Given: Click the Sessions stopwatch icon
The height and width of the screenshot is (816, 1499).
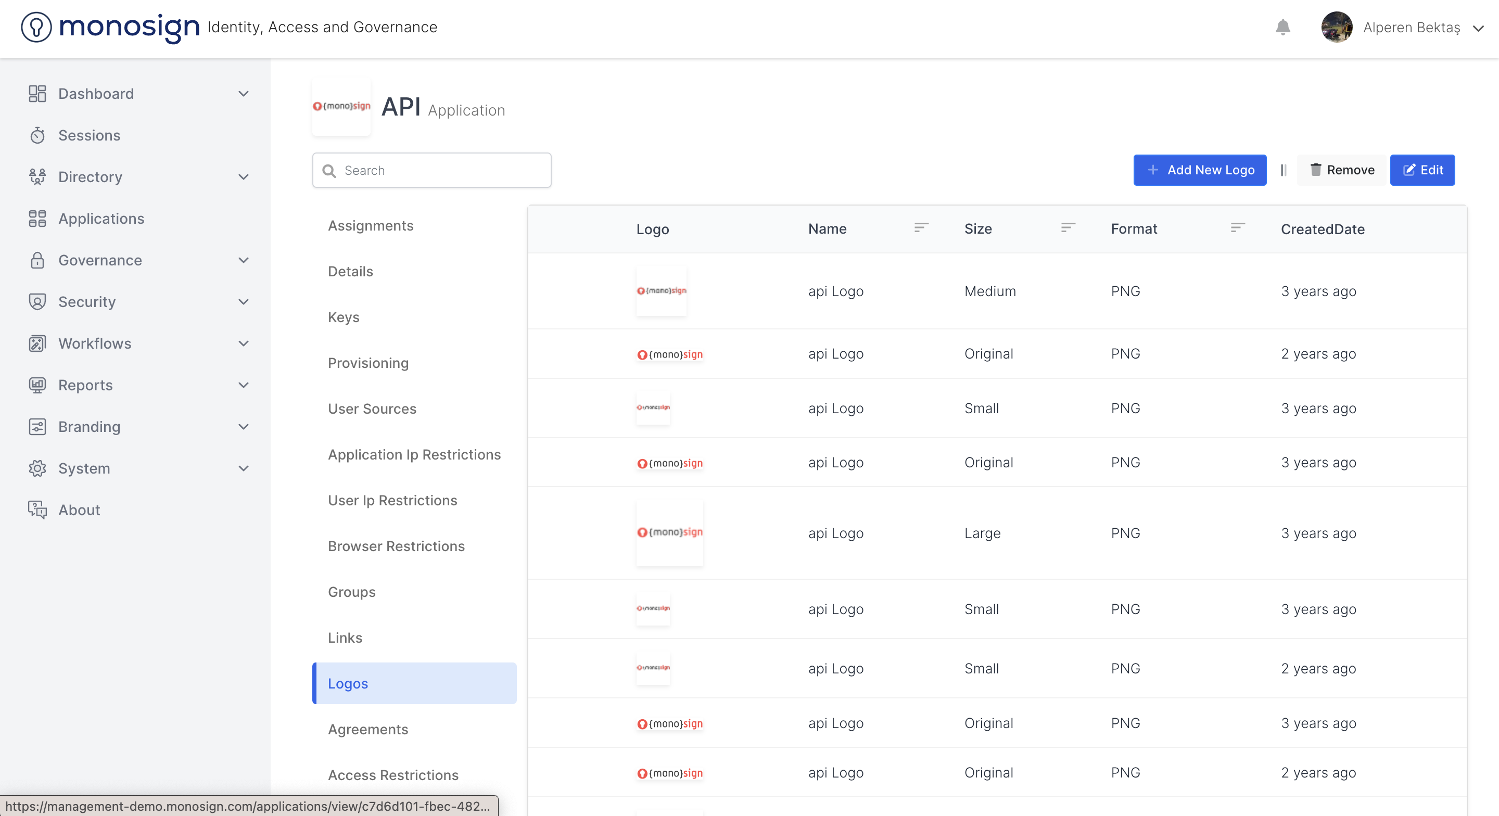Looking at the screenshot, I should [37, 136].
